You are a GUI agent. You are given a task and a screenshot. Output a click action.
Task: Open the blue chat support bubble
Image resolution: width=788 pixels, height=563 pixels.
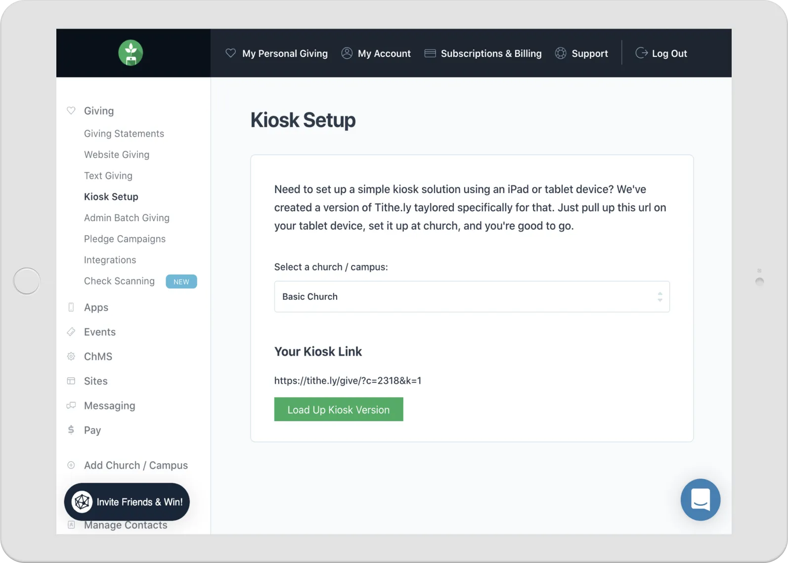(x=700, y=500)
